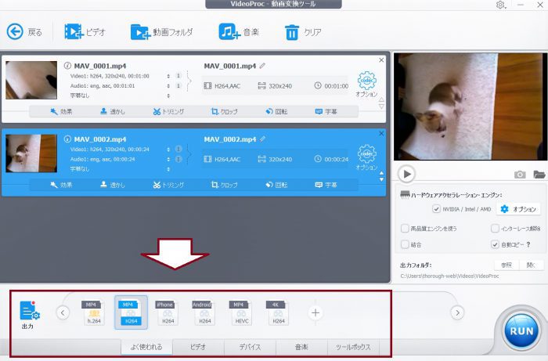Switch to the ビデオ format tab
Viewport: 548px width, 361px height.
pyautogui.click(x=198, y=347)
